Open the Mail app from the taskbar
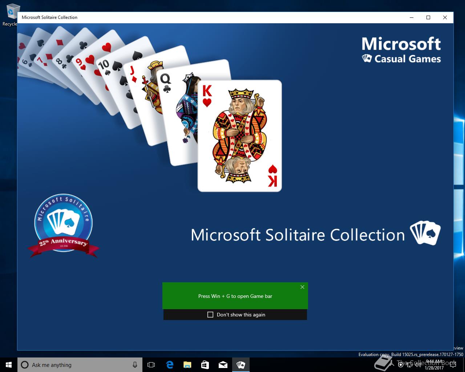The height and width of the screenshot is (372, 465). click(x=223, y=365)
